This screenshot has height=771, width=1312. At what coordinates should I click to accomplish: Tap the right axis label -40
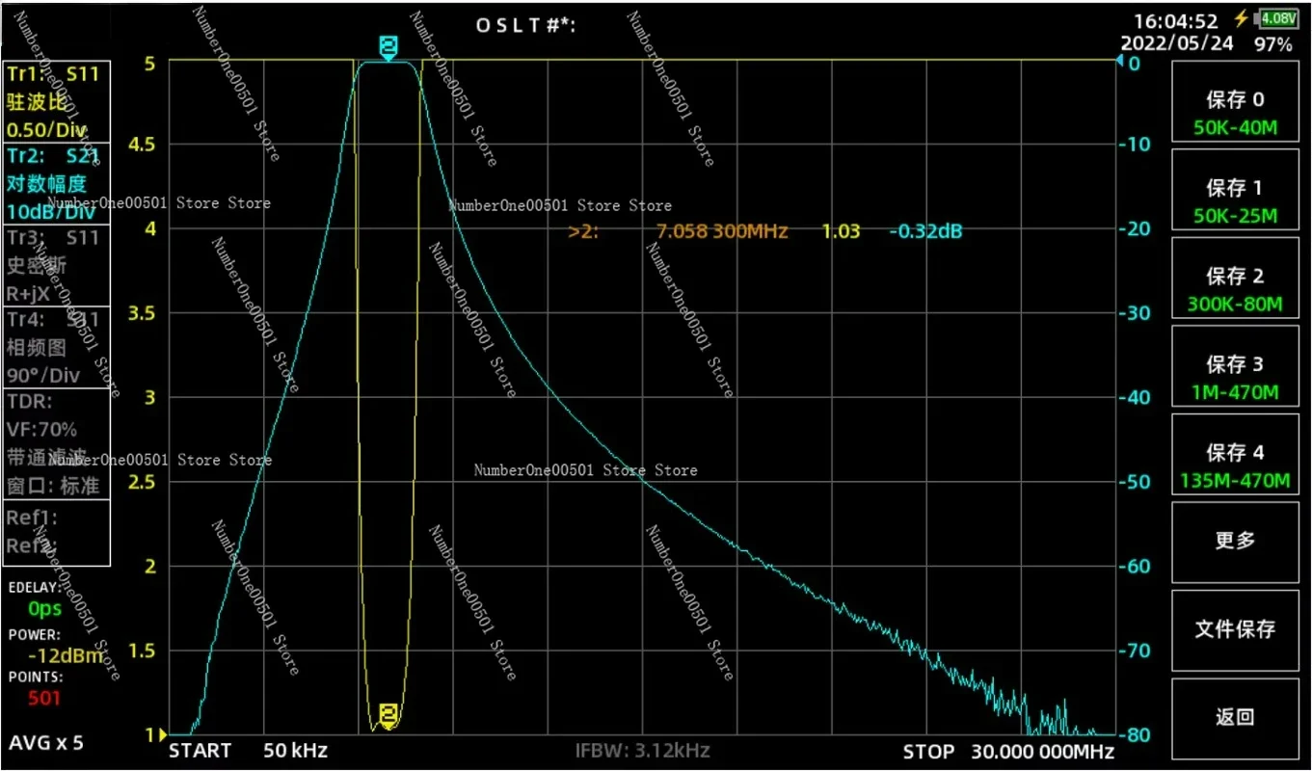1136,397
